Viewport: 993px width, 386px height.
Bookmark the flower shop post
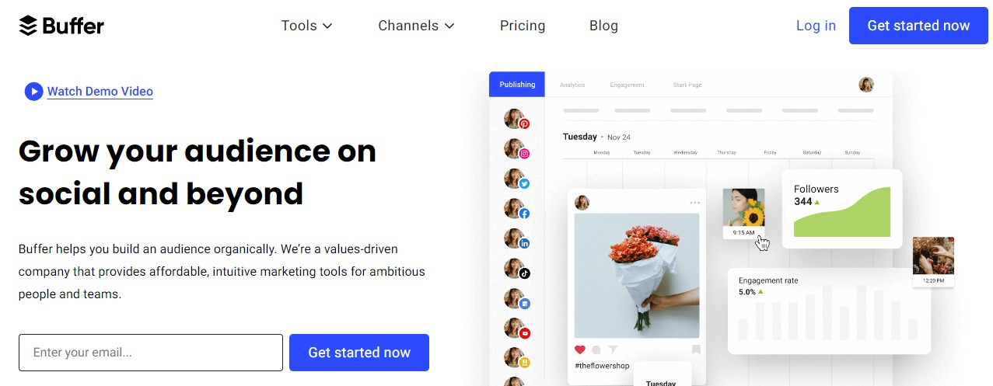(x=696, y=349)
